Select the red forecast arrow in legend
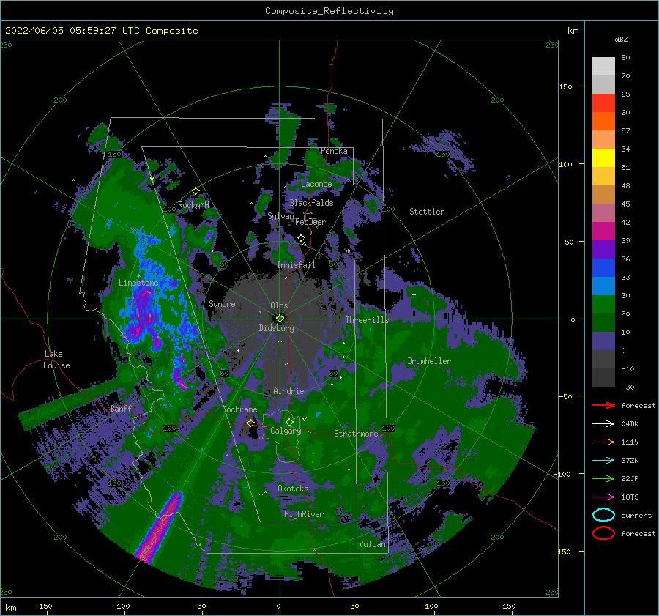 point(603,405)
